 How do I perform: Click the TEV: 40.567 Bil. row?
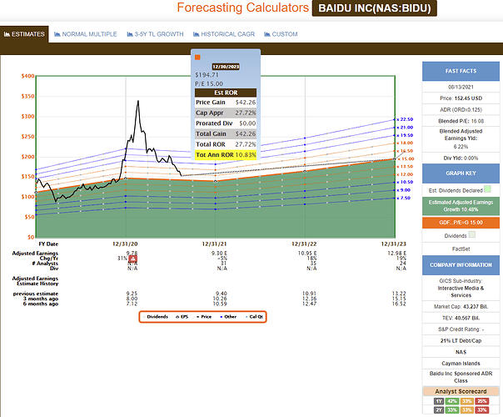[x=461, y=318]
